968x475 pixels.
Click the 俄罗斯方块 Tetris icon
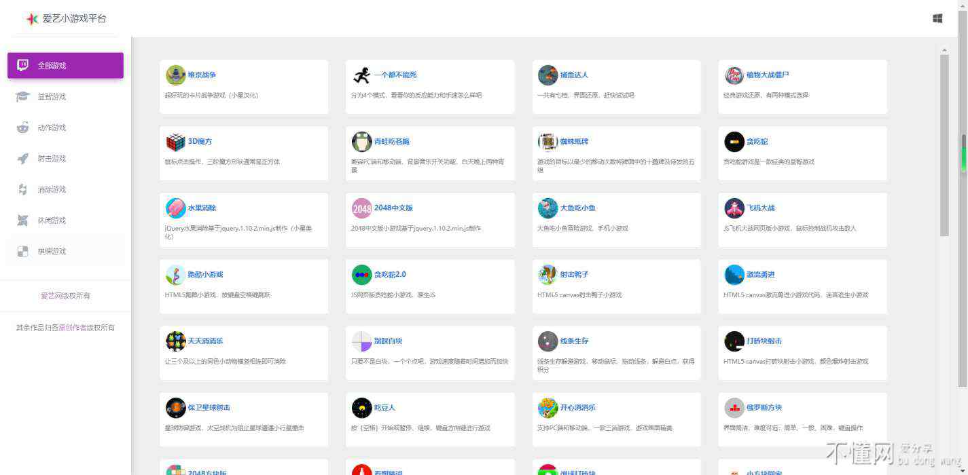734,408
